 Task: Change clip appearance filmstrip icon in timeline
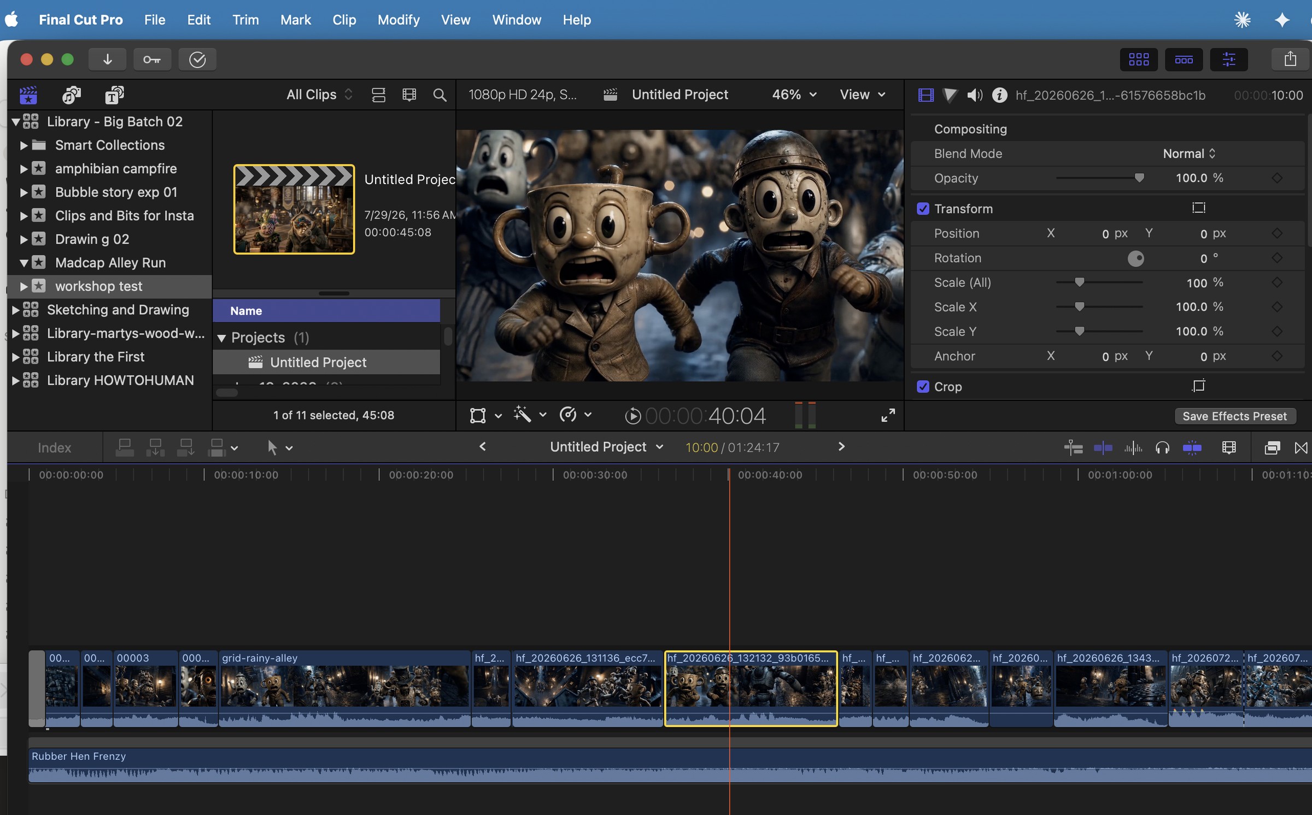(1228, 448)
